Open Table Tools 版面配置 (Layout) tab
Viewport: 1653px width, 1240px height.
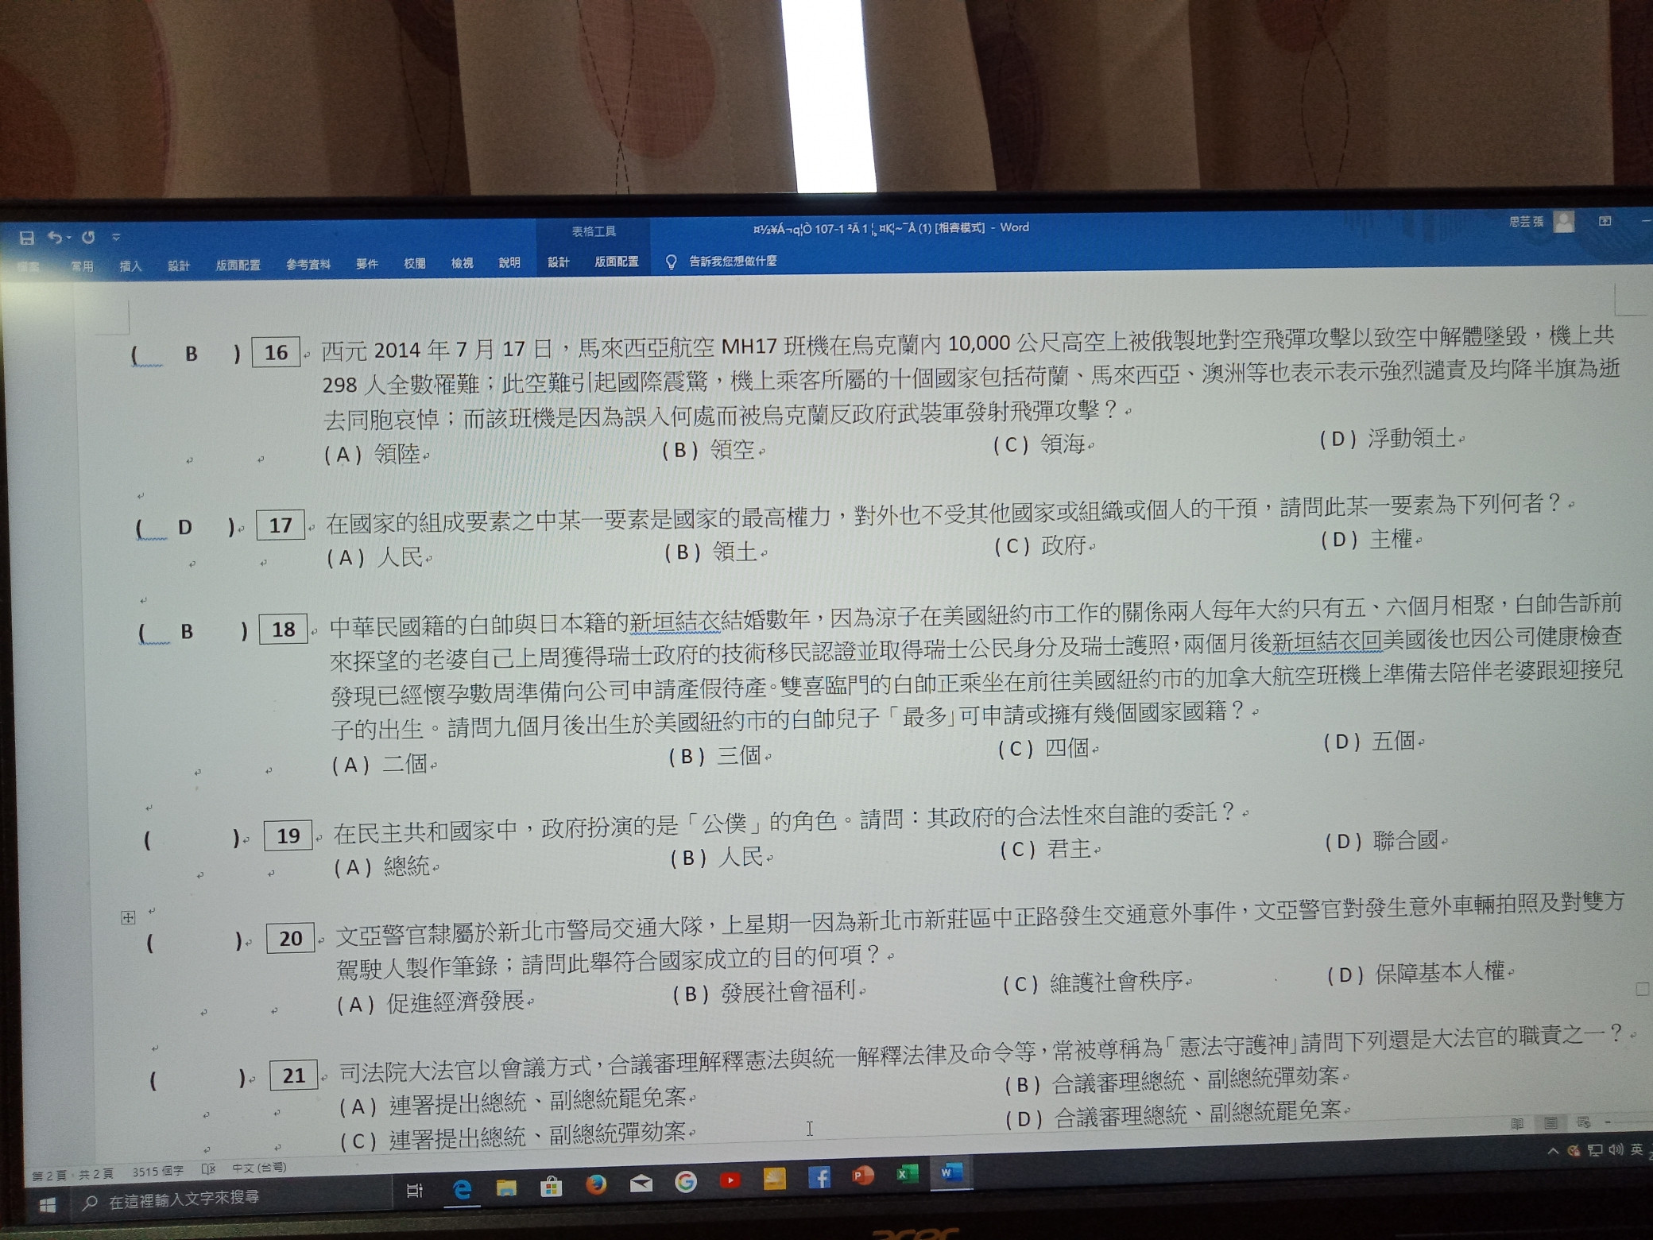pyautogui.click(x=617, y=262)
